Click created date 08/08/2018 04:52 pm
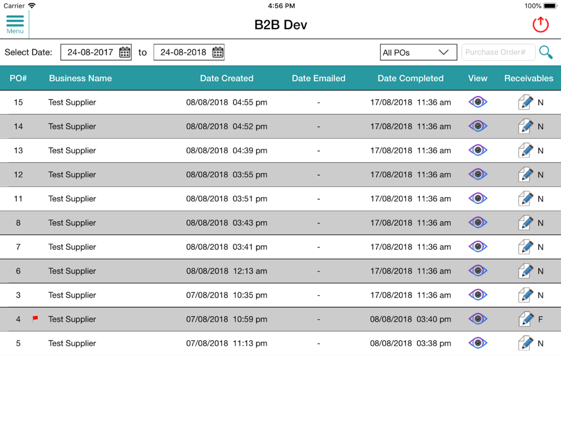Image resolution: width=561 pixels, height=421 pixels. coord(227,126)
